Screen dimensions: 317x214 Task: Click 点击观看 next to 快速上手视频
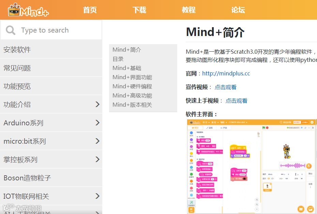click(236, 101)
